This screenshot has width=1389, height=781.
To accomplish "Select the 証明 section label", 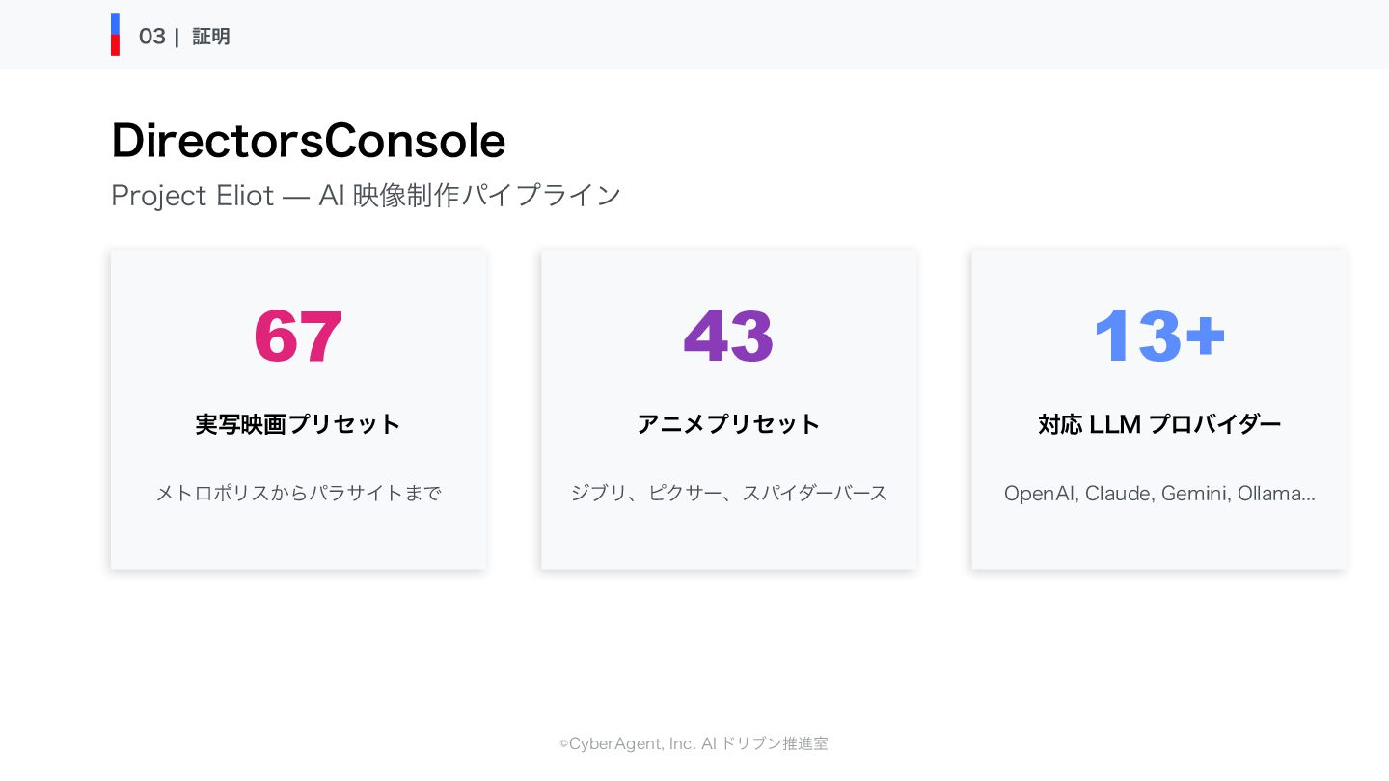I will coord(211,37).
